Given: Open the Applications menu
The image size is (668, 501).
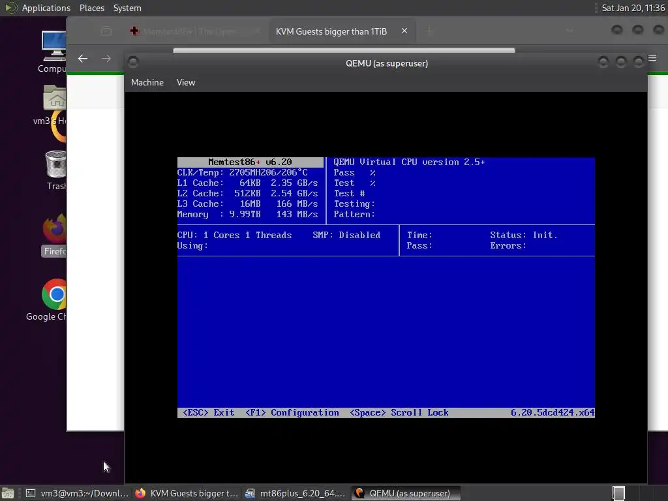Looking at the screenshot, I should tap(46, 8).
